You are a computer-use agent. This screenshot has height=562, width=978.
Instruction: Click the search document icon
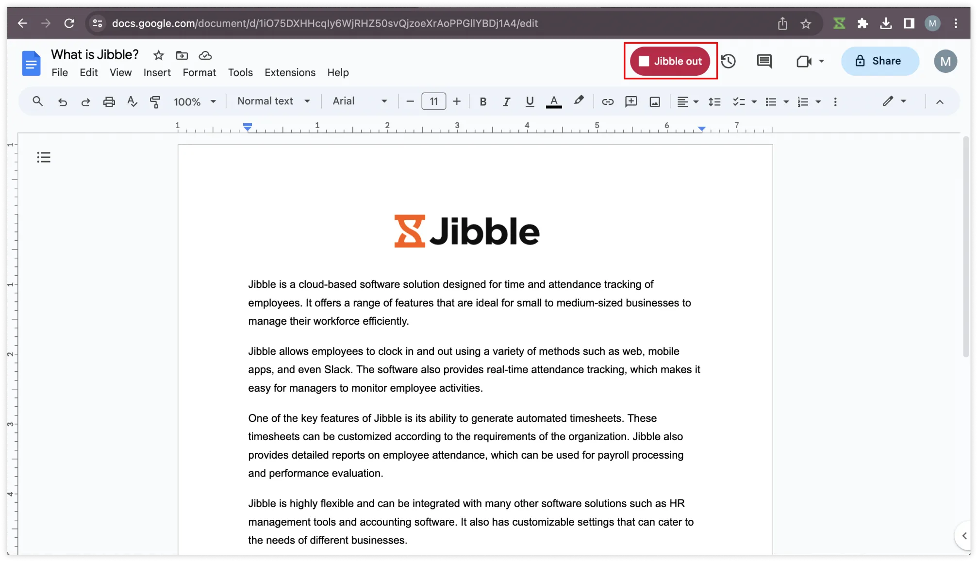coord(38,101)
